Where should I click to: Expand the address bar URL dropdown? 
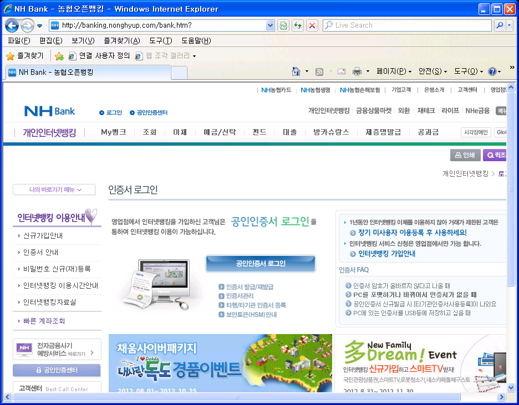pyautogui.click(x=270, y=25)
